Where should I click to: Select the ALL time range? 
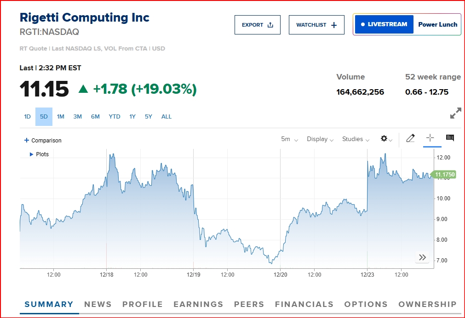[x=166, y=117]
